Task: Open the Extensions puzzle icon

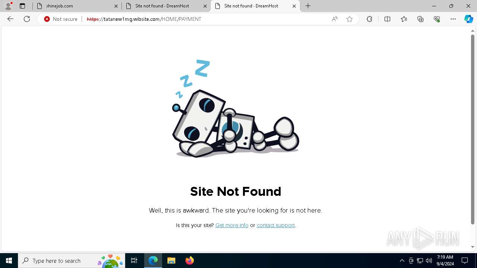Action: (x=369, y=19)
